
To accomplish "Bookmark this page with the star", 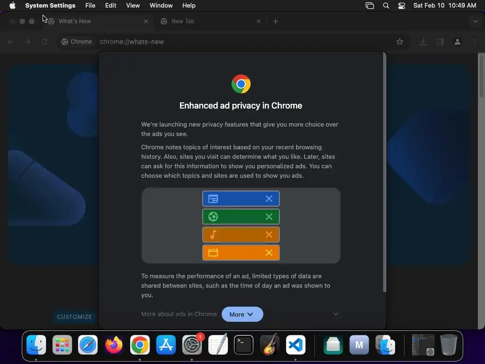I will click(x=400, y=42).
